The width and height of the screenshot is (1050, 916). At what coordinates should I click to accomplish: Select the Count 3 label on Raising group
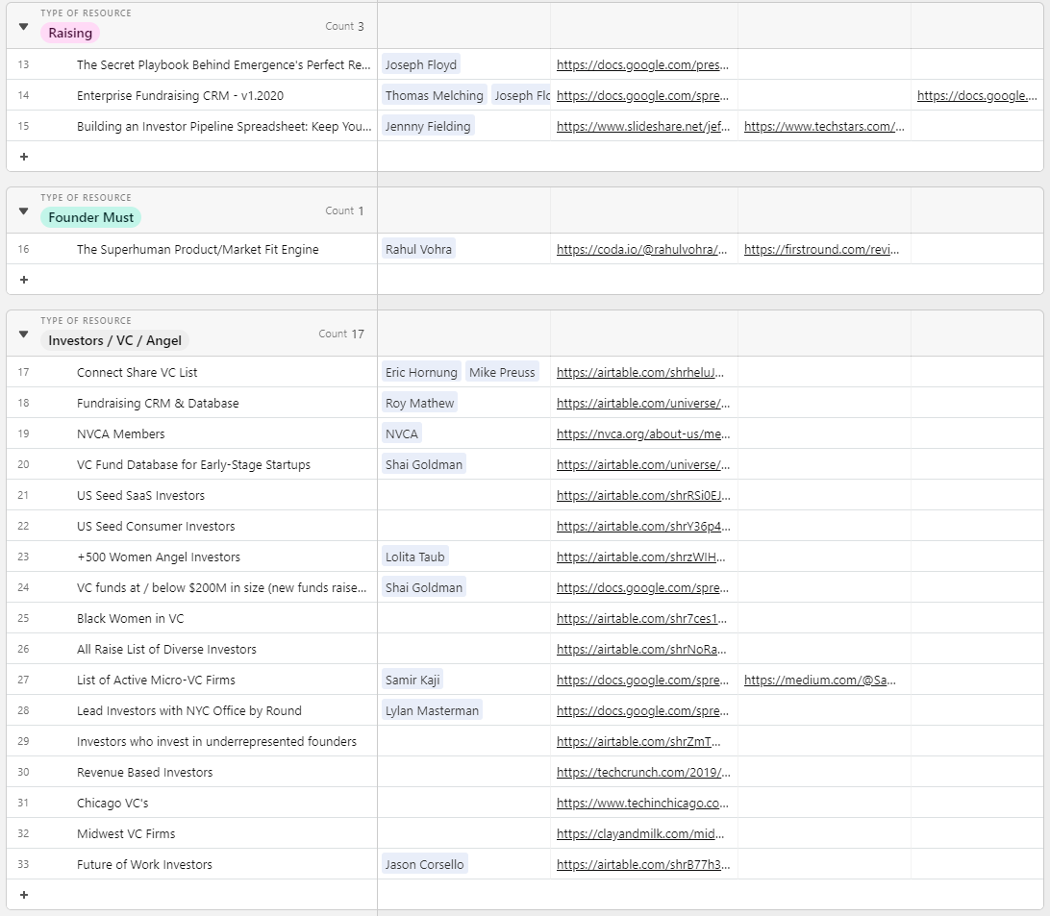click(x=344, y=26)
